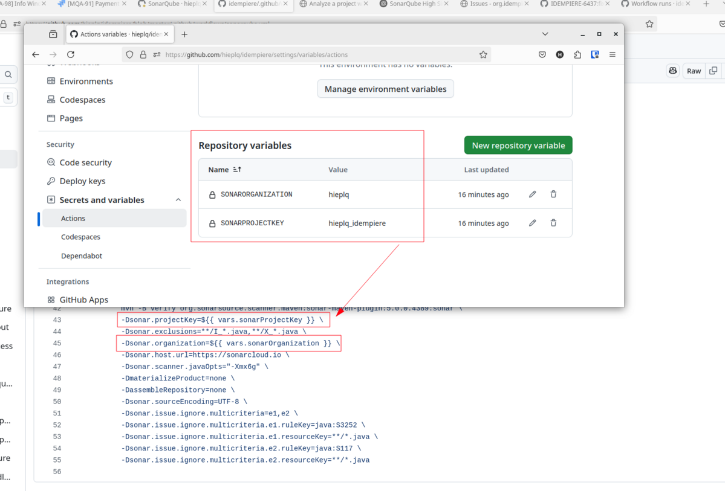
Task: Edit the SONARORGANIZATION variable pencil icon
Action: (x=532, y=194)
